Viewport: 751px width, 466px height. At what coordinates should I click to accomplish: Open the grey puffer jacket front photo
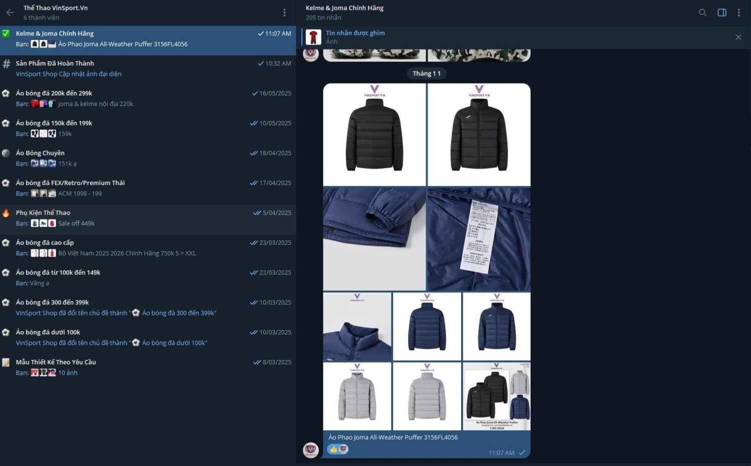[x=357, y=396]
